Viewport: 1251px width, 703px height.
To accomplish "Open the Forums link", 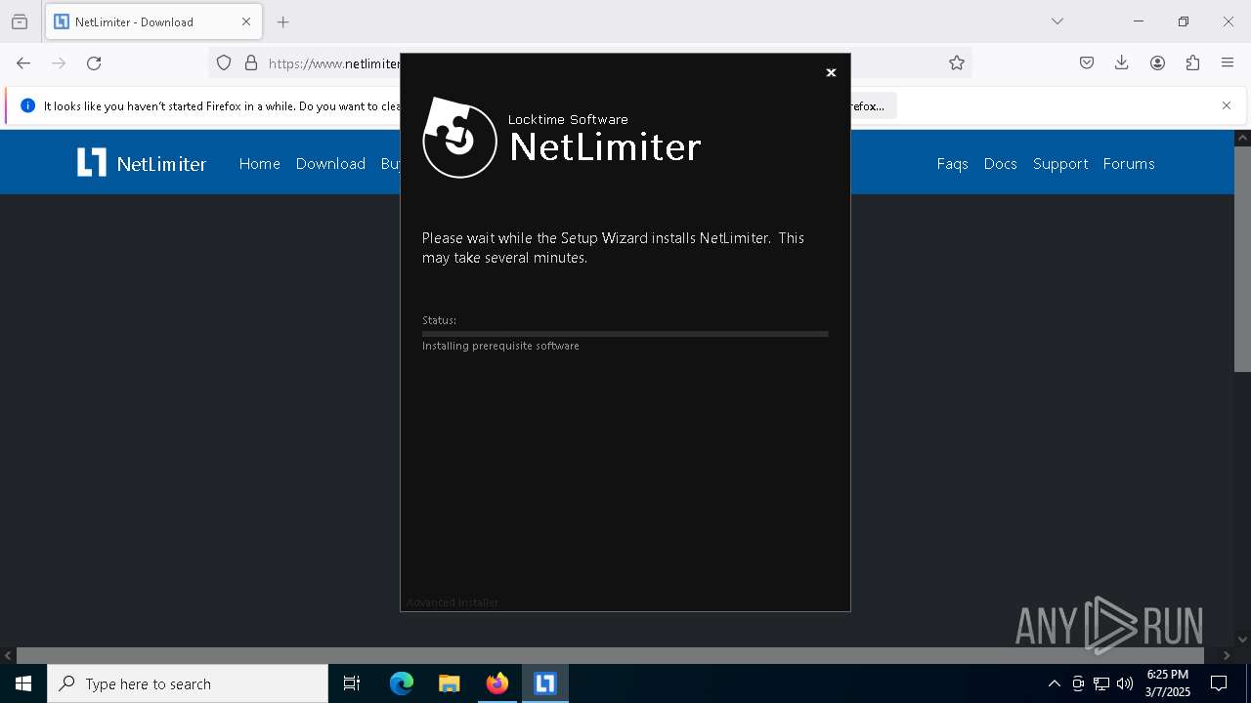I will click(1129, 164).
